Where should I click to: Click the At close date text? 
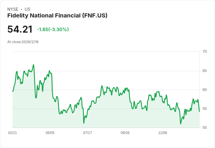pyautogui.click(x=23, y=42)
